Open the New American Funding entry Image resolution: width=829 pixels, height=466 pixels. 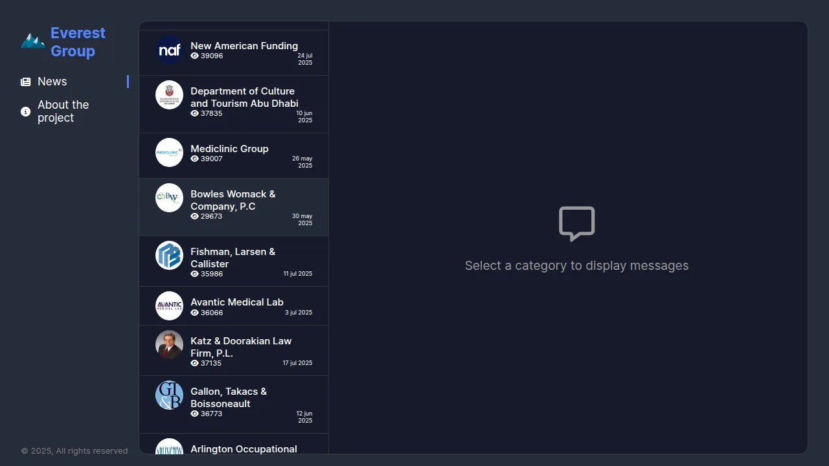point(244,46)
